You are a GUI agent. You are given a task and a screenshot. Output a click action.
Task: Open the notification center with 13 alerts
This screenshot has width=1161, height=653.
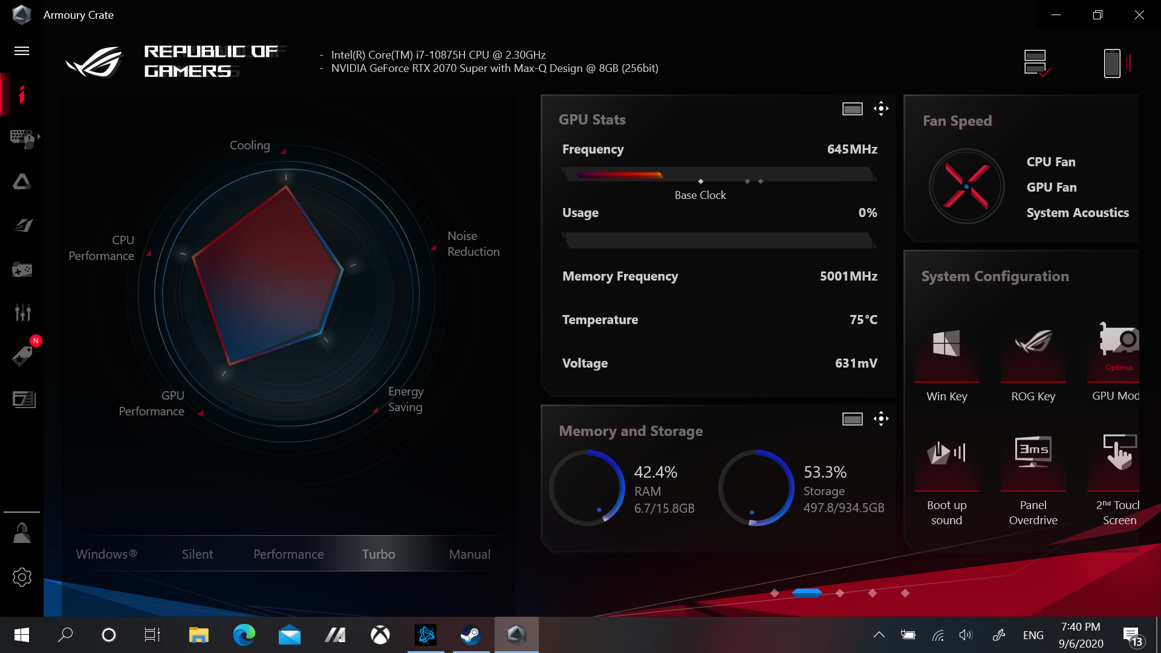(1132, 635)
